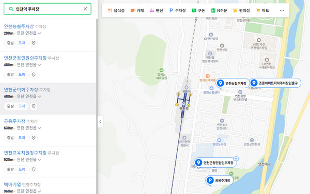
Task: Open the 공용주차장 result title
Action: coord(14,121)
